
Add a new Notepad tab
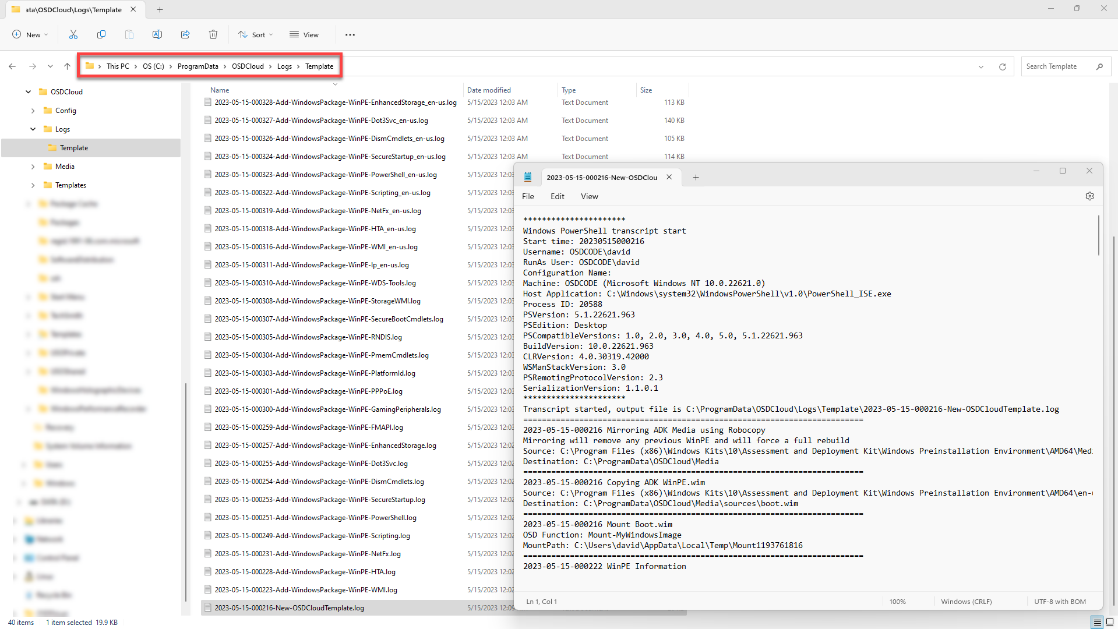click(696, 178)
